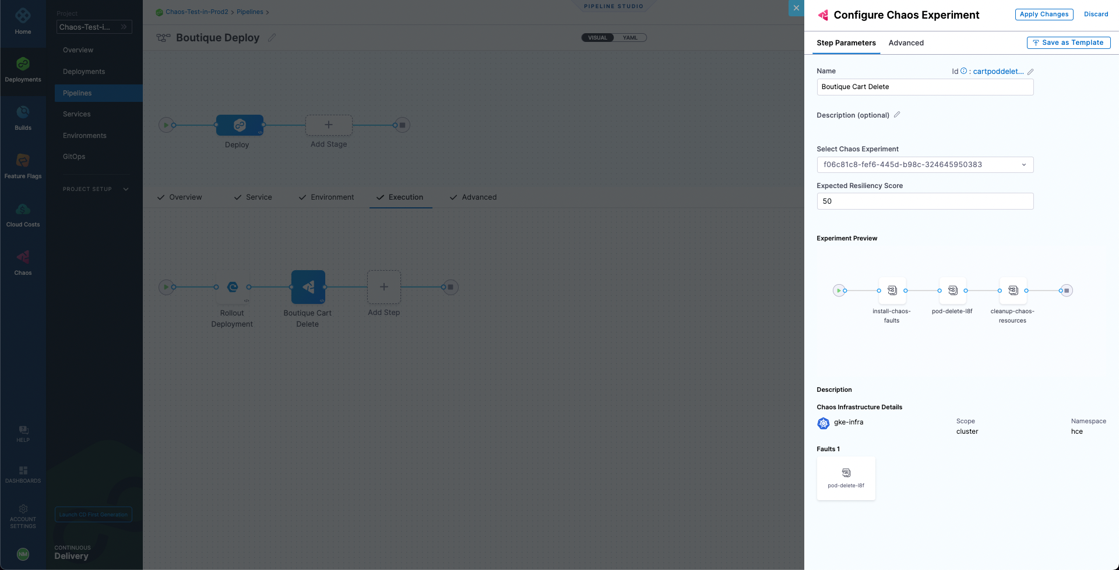Viewport: 1119px width, 570px height.
Task: Open the Builds module
Action: tap(23, 118)
